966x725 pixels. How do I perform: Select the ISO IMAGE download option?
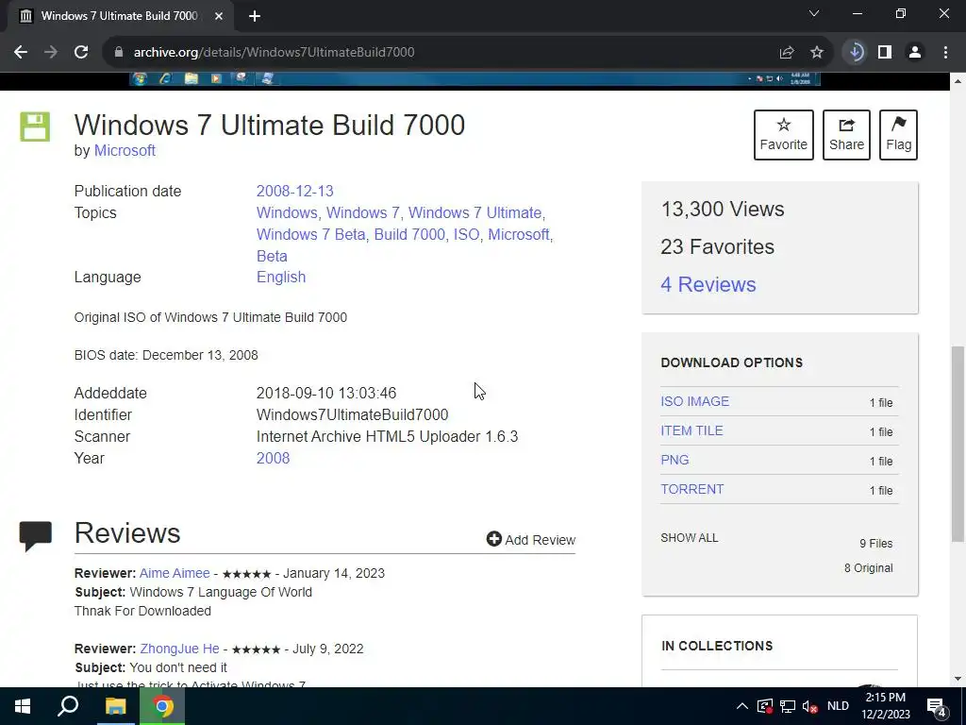coord(694,401)
